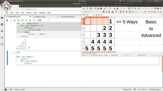The width and height of the screenshot is (163, 91).
Task: Open the Kernel menu
Action: pyautogui.click(x=29, y=13)
